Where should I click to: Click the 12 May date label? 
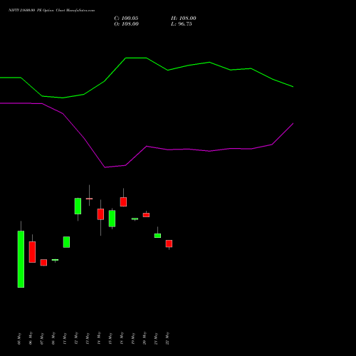pos(76,338)
